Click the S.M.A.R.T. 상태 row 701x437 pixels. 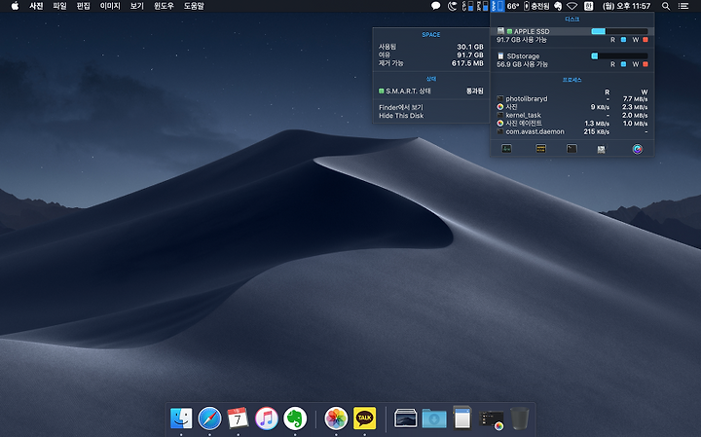pos(431,91)
